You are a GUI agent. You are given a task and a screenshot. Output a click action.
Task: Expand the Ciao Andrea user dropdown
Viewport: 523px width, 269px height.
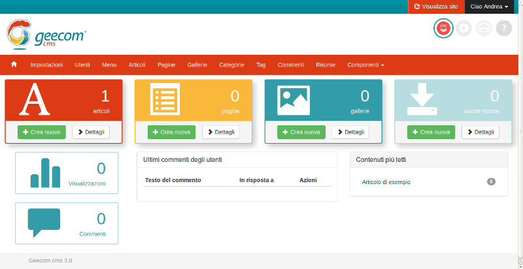point(489,7)
